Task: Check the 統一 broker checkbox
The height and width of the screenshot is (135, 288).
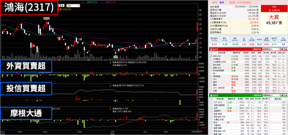Action: (211, 73)
